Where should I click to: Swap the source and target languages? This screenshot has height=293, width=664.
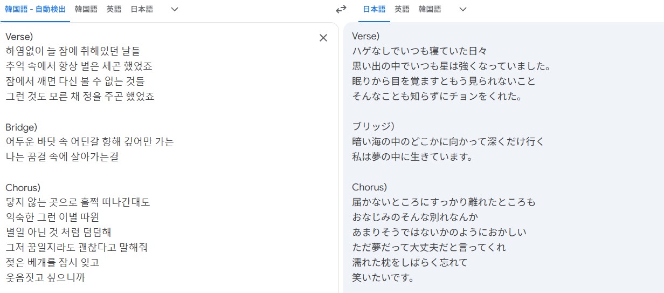click(x=341, y=9)
